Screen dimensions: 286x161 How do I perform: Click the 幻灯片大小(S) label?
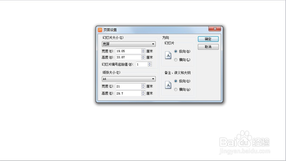click(113, 37)
